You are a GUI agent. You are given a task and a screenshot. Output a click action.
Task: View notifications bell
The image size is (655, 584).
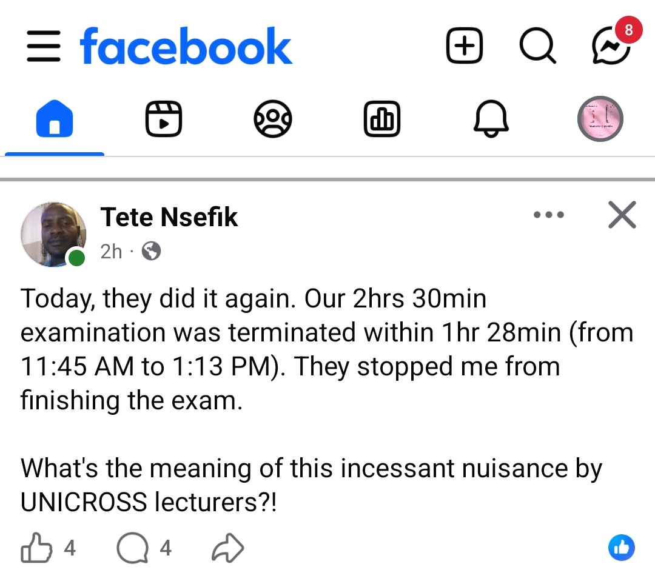(x=491, y=118)
